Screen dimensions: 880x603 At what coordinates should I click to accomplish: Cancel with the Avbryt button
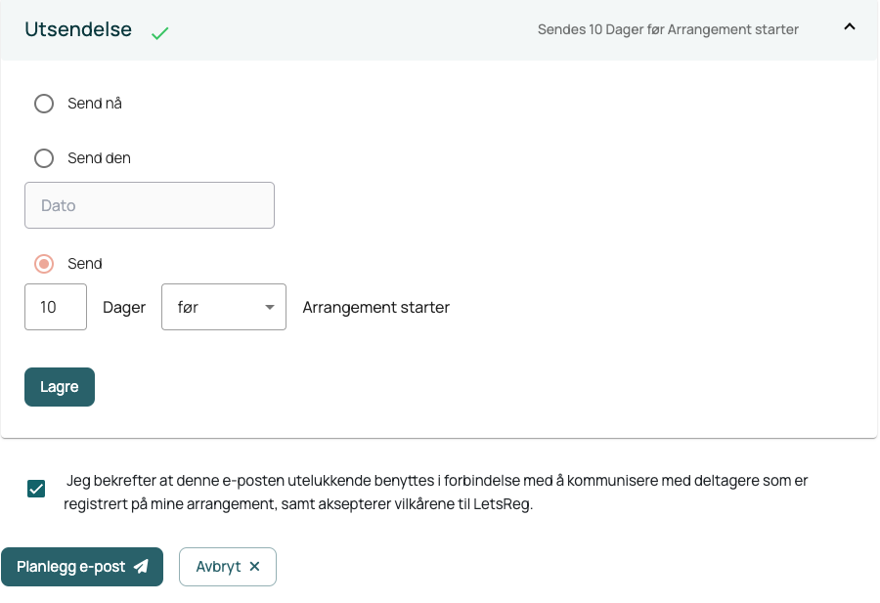228,567
